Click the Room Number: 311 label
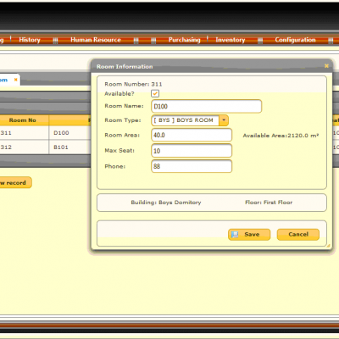Viewport: 339px width, 339px height. [x=133, y=84]
